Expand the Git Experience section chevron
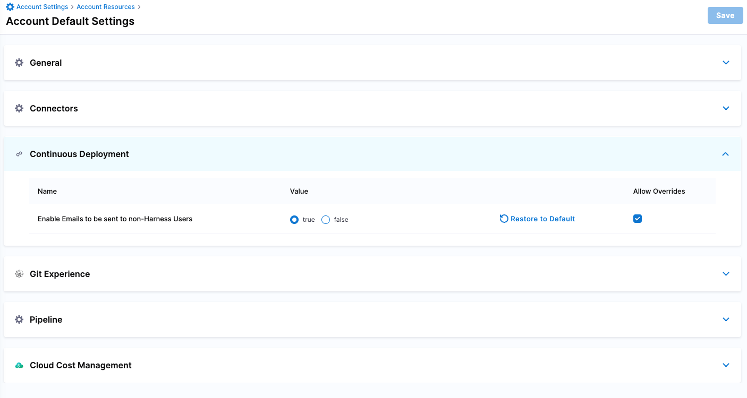 click(x=726, y=274)
